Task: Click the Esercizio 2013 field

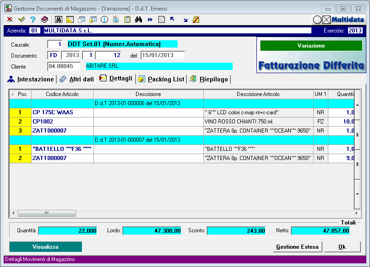Action: point(355,31)
